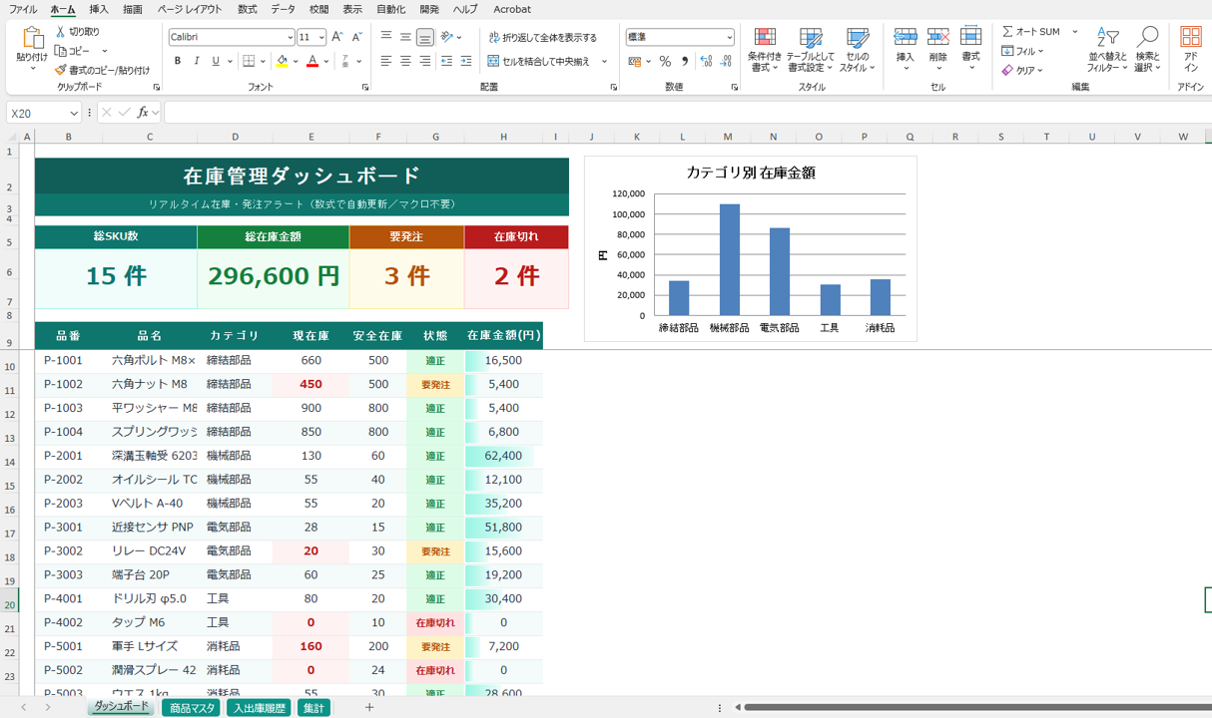This screenshot has height=718, width=1212.
Task: Open the cell Format (書式) menu
Action: [x=970, y=48]
